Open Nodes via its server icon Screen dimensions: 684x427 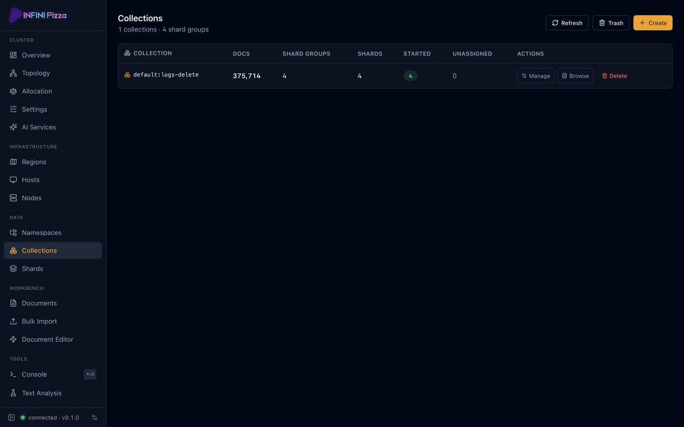pyautogui.click(x=13, y=198)
